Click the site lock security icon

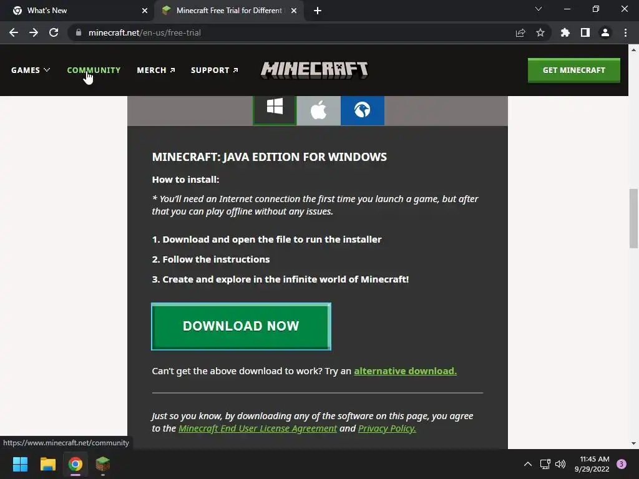79,32
